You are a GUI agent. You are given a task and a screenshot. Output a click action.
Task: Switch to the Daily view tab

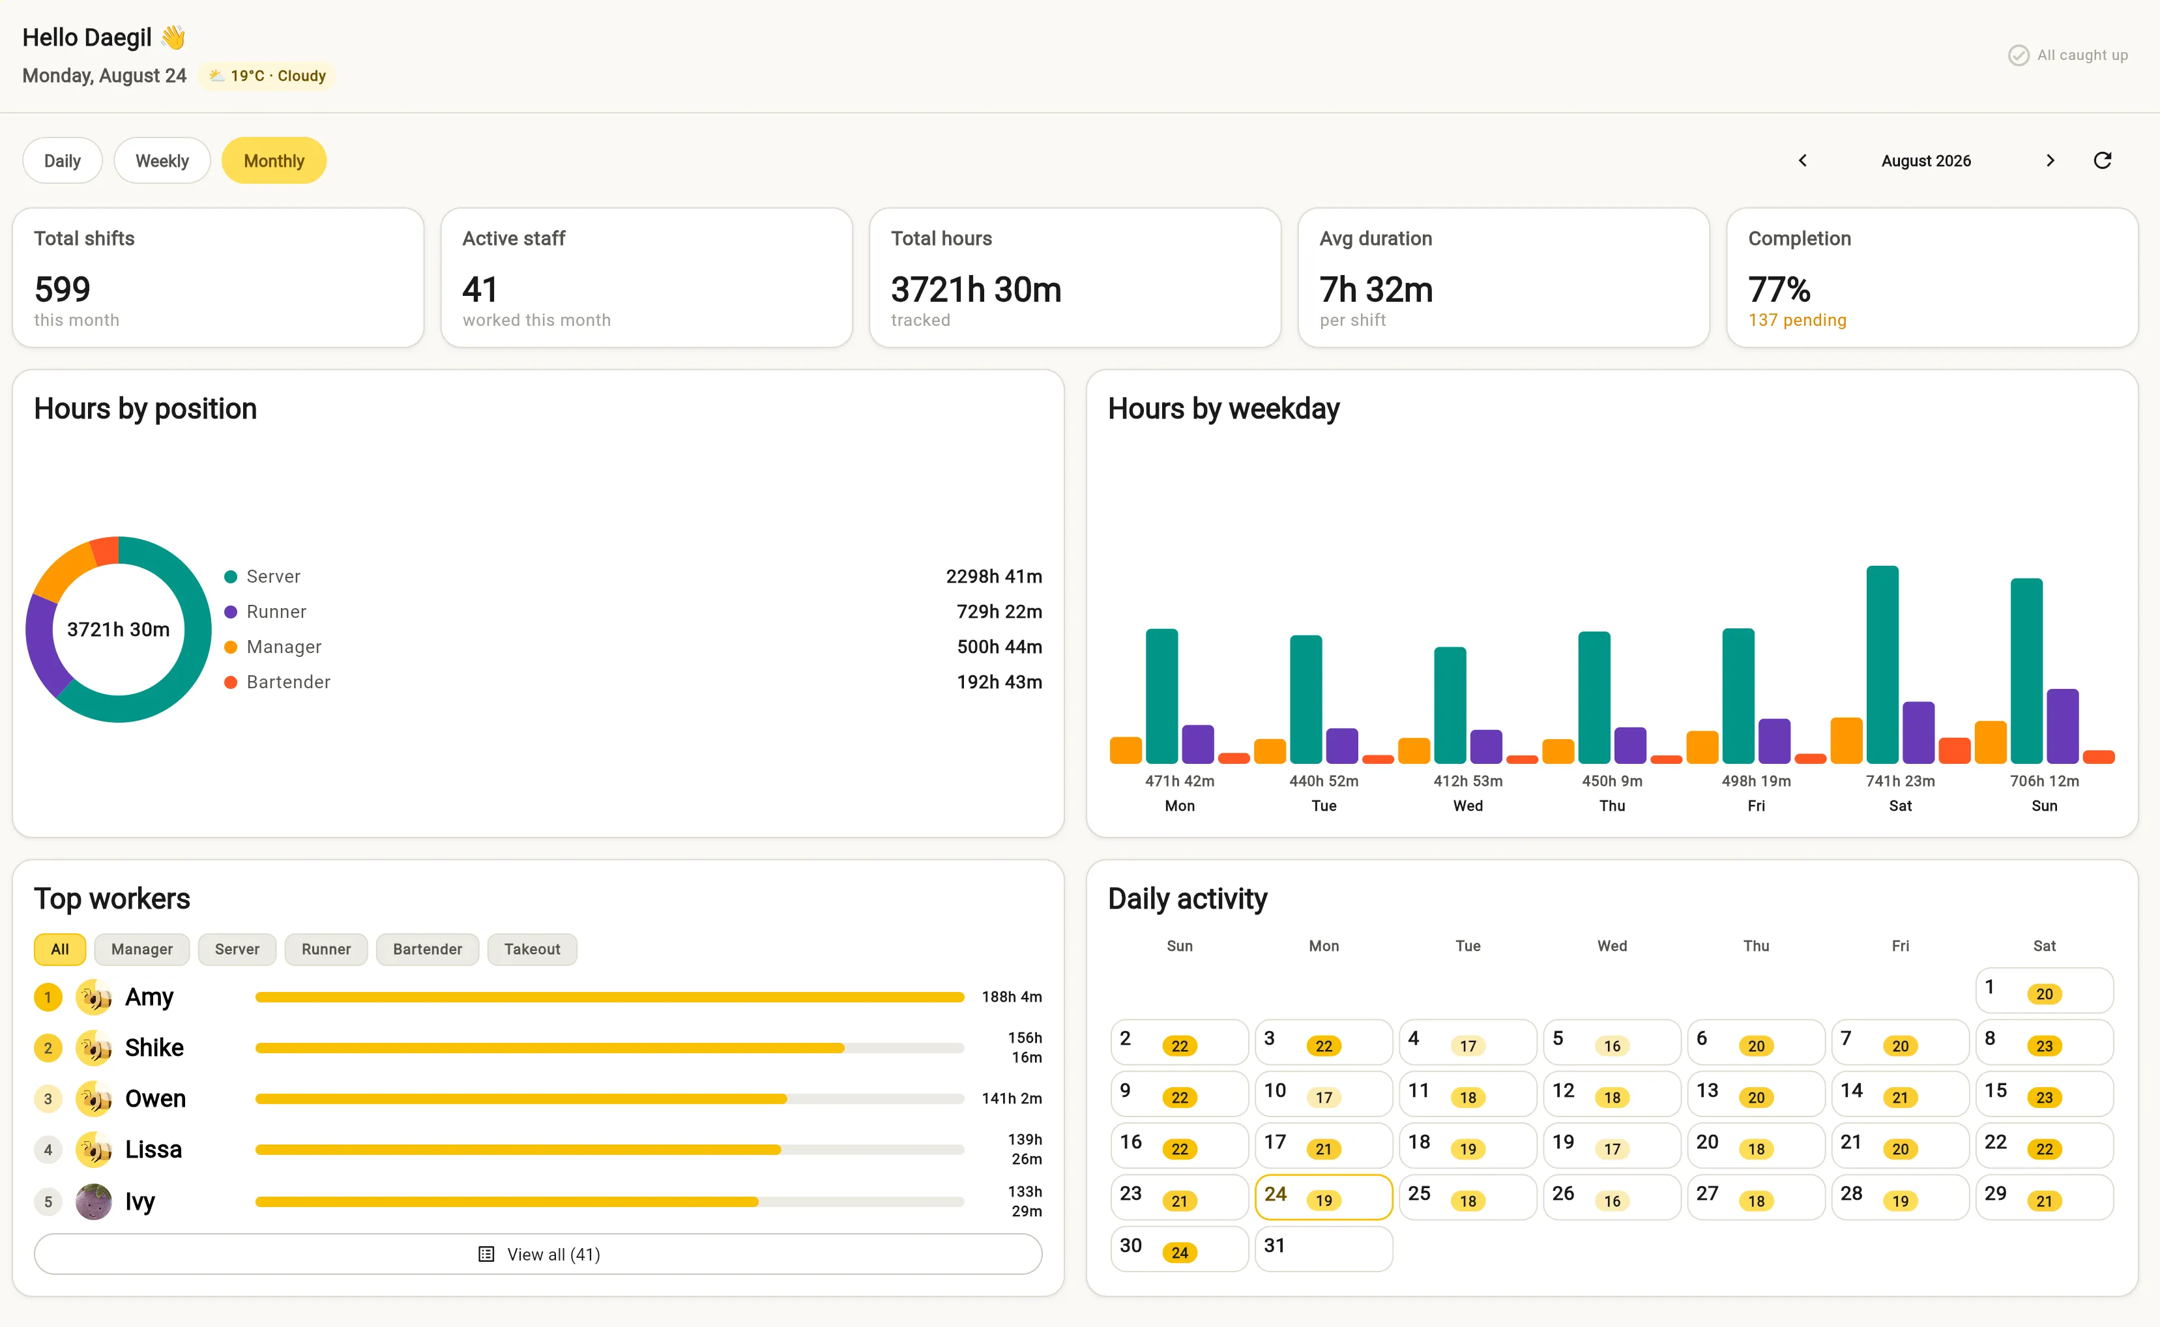[63, 160]
